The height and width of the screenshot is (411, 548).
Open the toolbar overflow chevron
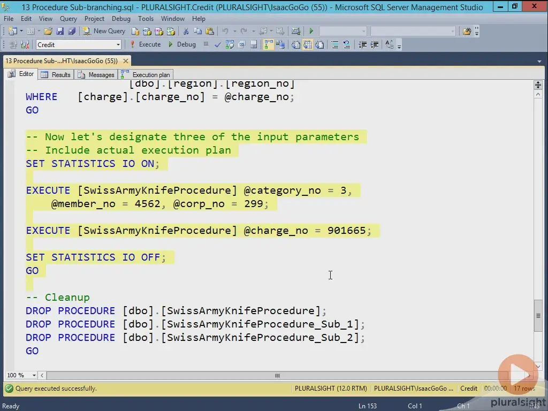(399, 47)
